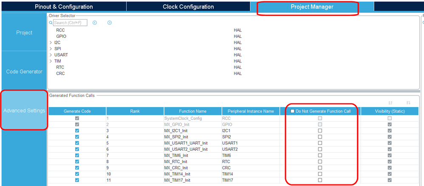
Task: Select the RTC driver row
Action: click(60, 68)
